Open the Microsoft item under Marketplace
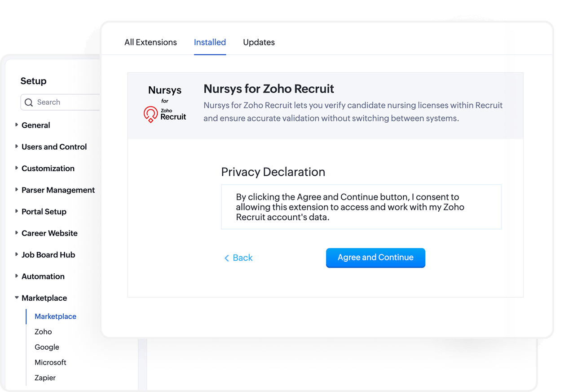573x392 pixels. tap(50, 362)
